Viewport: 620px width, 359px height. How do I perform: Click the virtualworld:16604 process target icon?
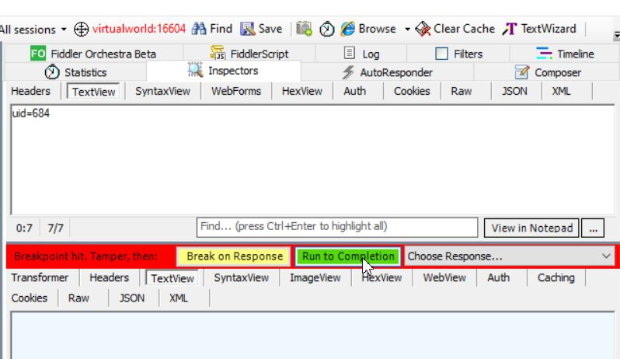coord(81,29)
